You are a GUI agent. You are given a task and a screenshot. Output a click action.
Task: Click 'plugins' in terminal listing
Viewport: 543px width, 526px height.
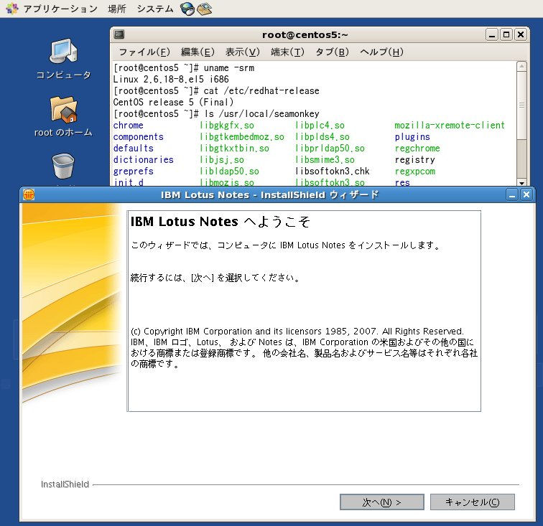pos(412,136)
